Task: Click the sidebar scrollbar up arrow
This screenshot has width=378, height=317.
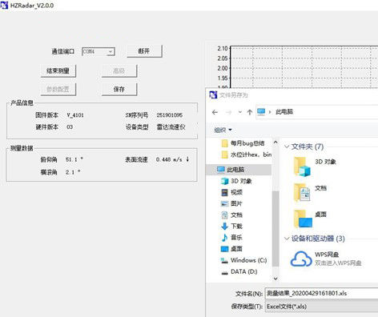Action: (x=275, y=142)
